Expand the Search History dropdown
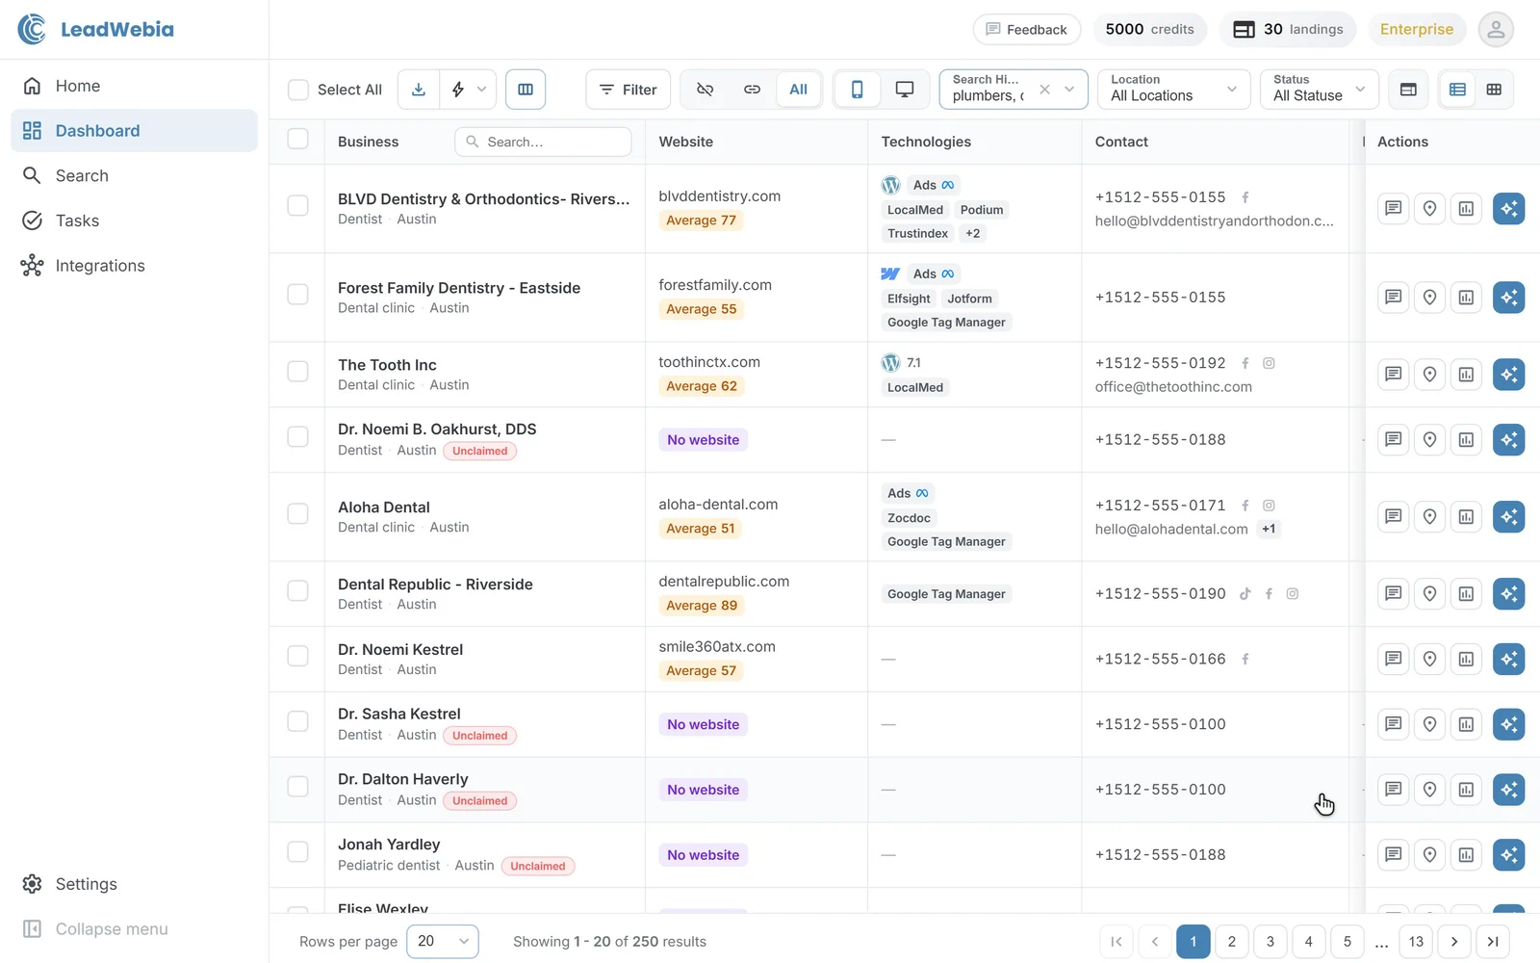The image size is (1540, 963). (1069, 90)
